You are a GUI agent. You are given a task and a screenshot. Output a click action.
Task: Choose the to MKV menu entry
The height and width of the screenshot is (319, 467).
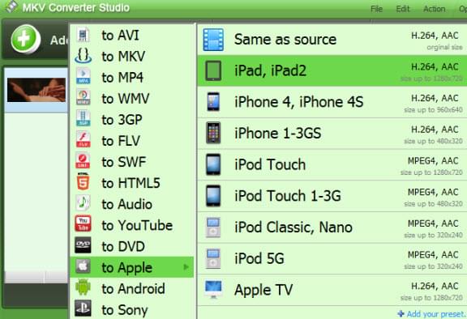[132, 56]
